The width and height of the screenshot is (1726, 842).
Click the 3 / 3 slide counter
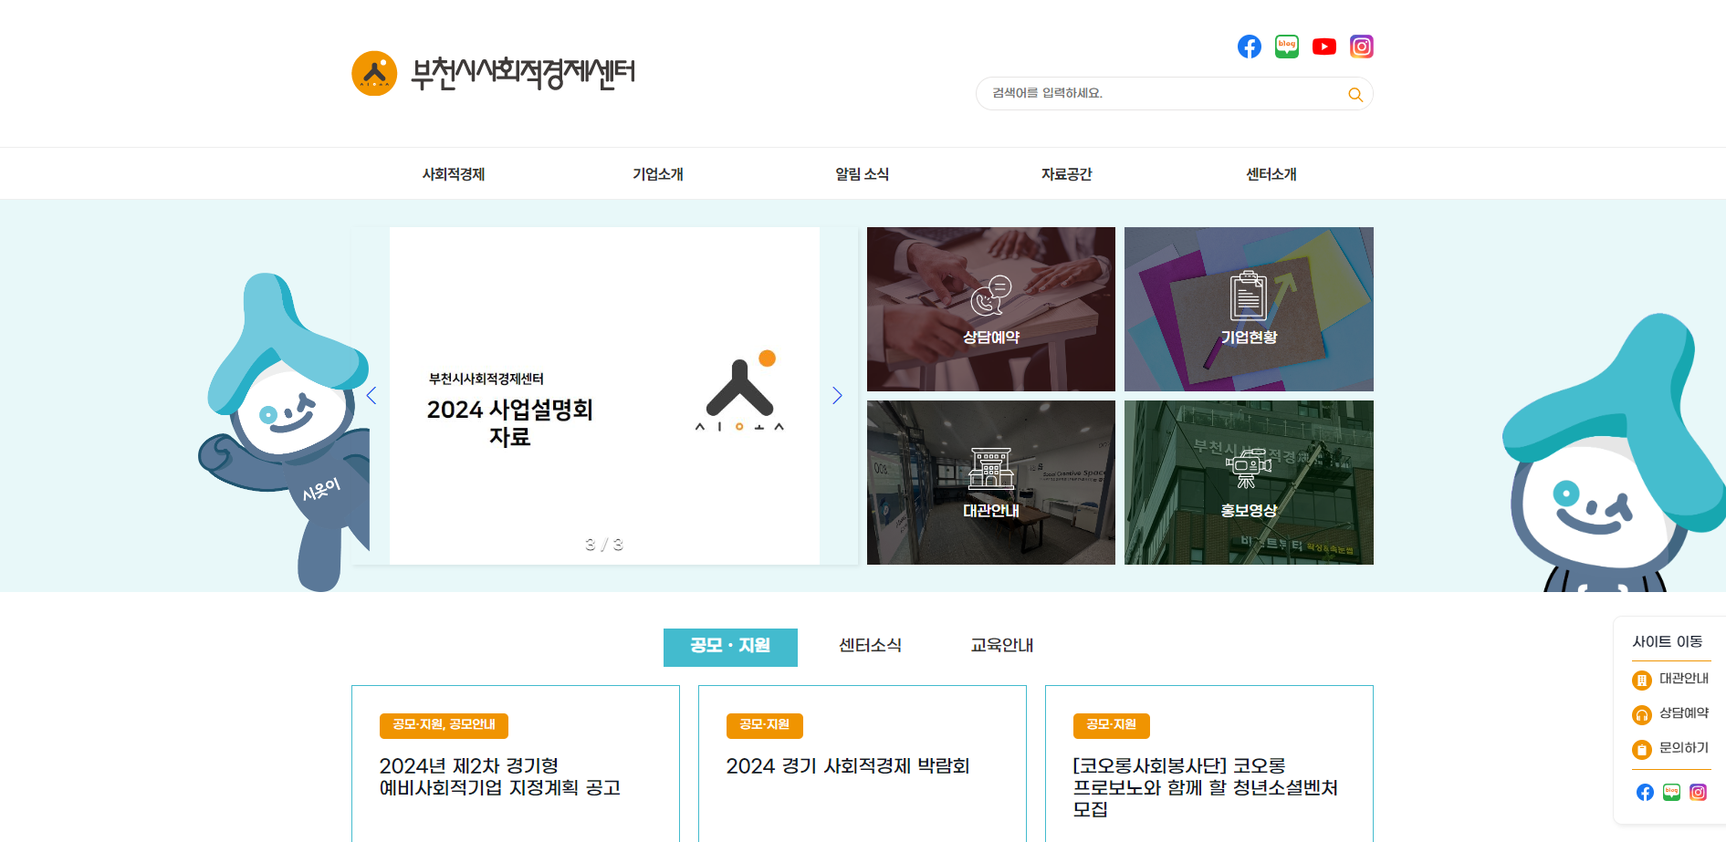[603, 545]
